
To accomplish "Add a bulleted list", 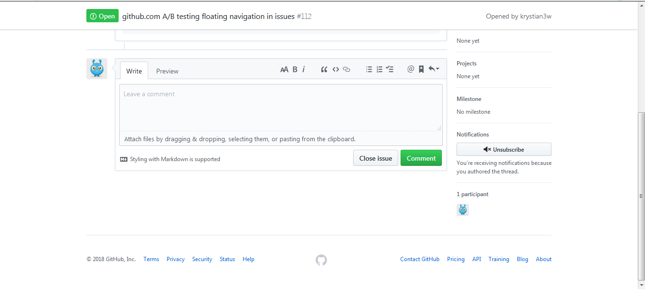I will [369, 69].
